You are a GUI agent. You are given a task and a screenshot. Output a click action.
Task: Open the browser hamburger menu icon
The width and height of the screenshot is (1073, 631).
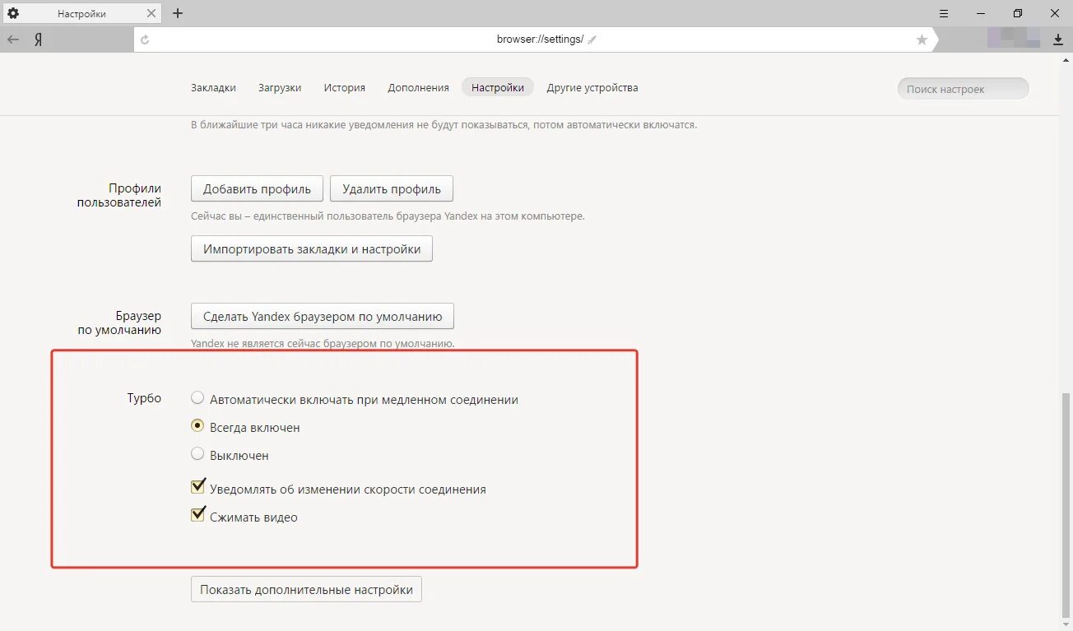(x=943, y=13)
